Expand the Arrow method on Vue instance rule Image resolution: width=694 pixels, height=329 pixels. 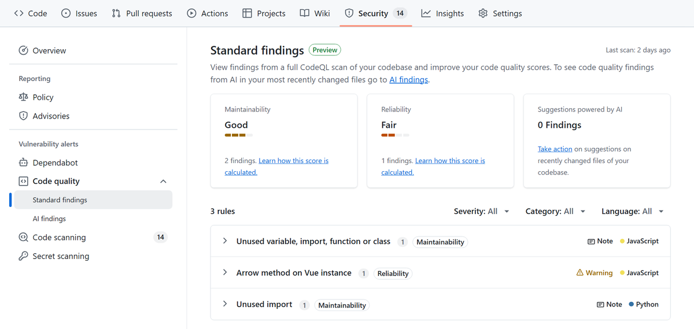click(225, 272)
